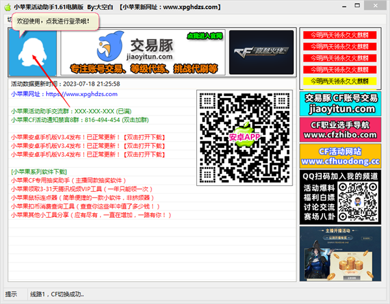Open the pink CF职业选手导航 banner
Screen dimensions: 390x304
338,129
